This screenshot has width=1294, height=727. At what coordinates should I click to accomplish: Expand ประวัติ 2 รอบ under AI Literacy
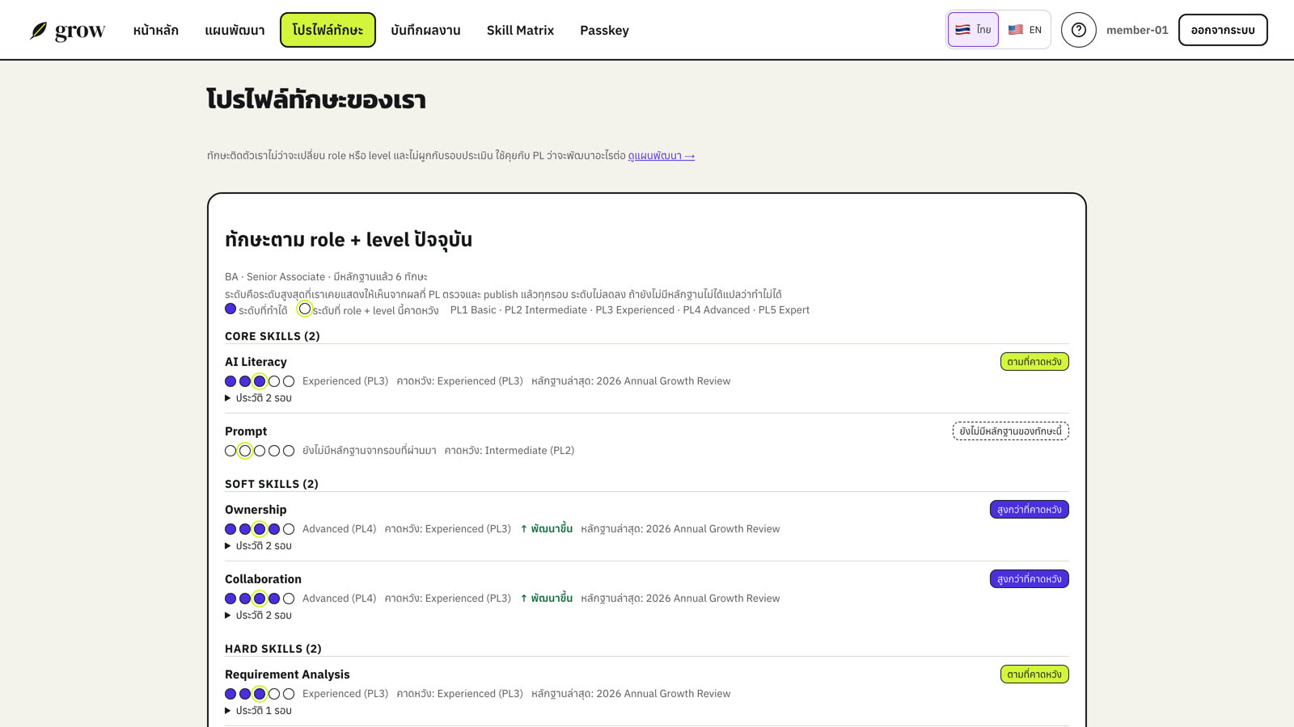(259, 398)
